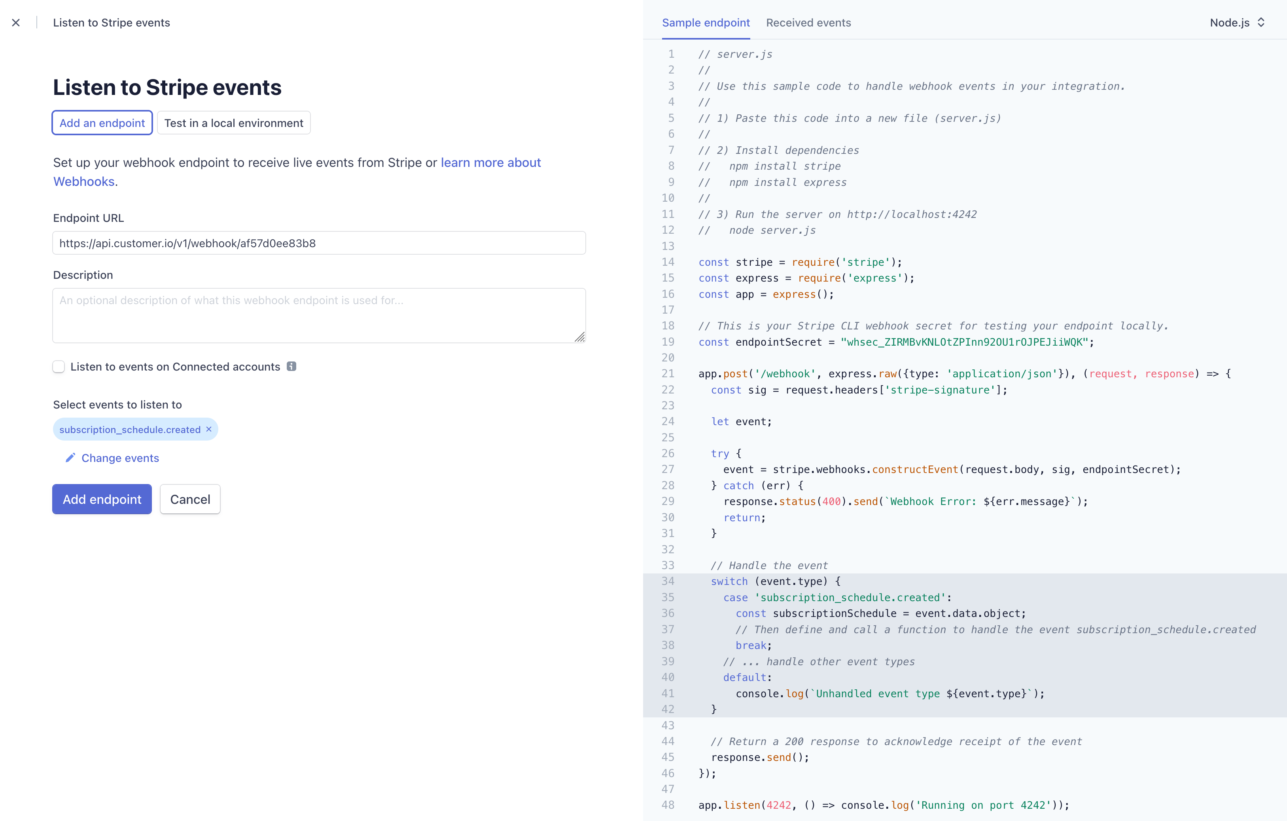Click the 'case subscription_schedule.created' code line

(x=838, y=597)
